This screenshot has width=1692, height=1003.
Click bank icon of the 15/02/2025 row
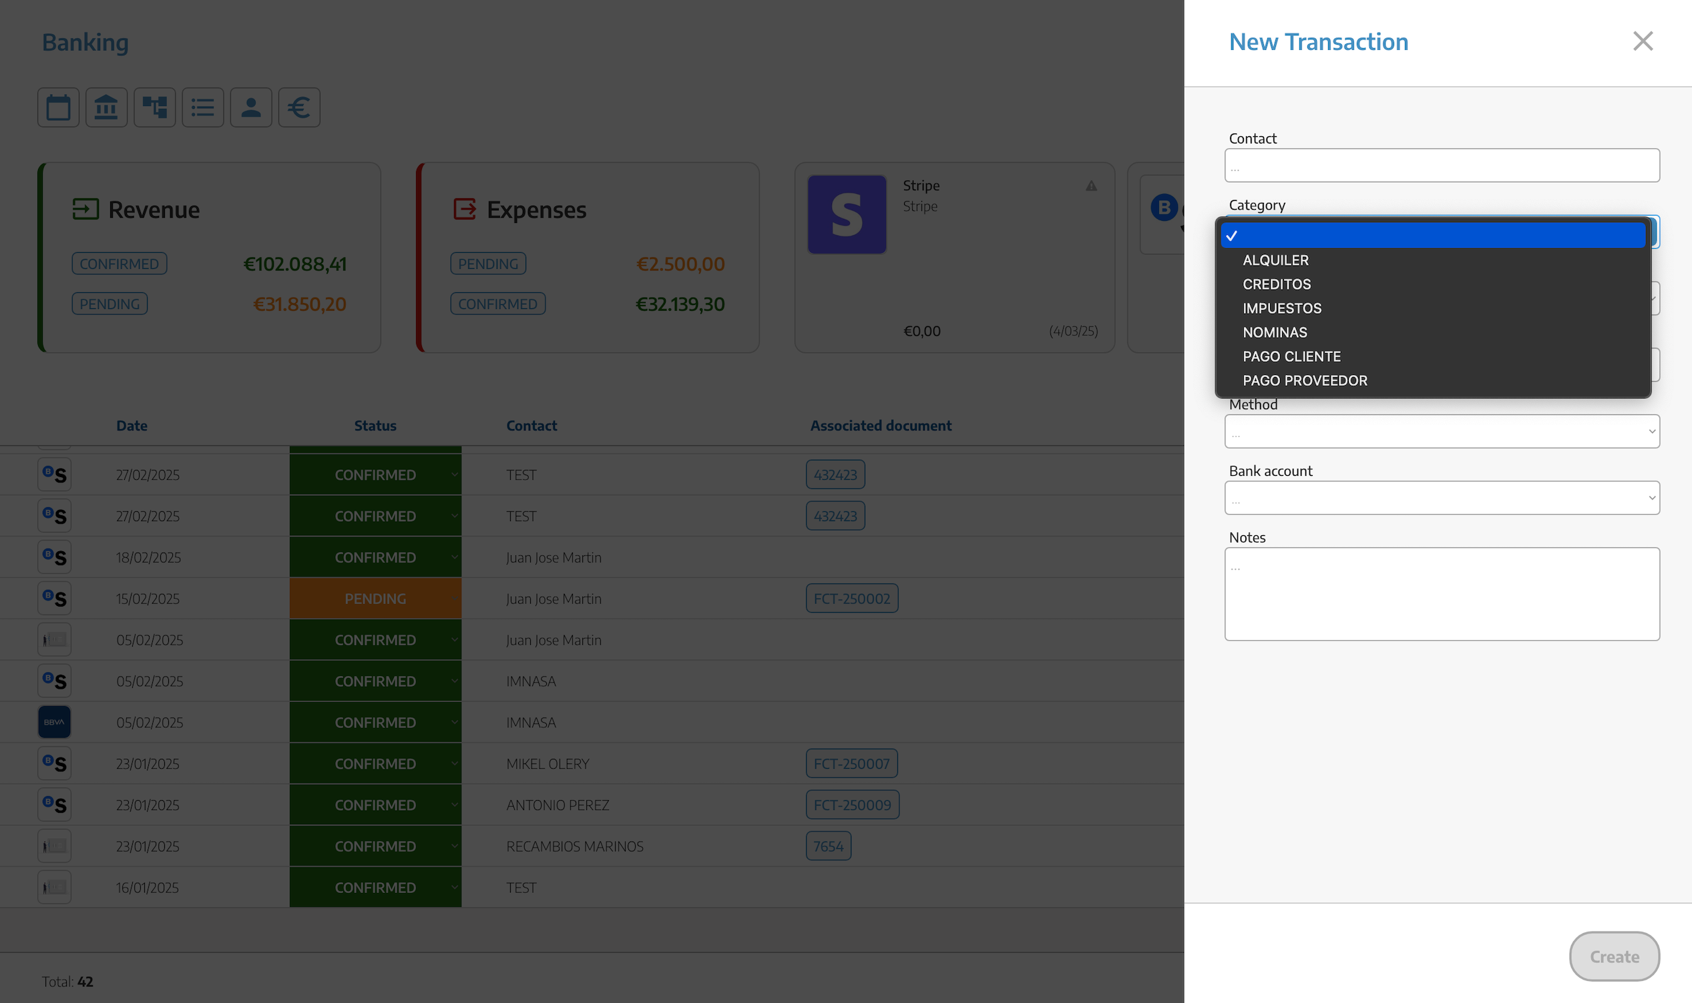pyautogui.click(x=54, y=598)
